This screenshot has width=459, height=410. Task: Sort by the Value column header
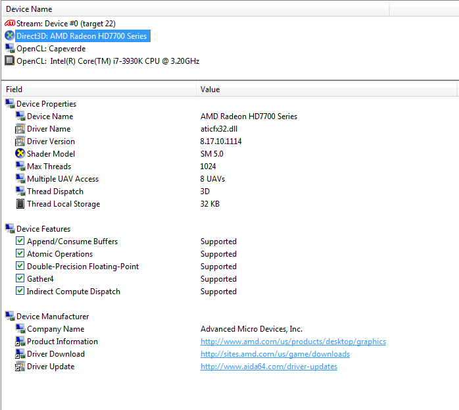[x=326, y=90]
